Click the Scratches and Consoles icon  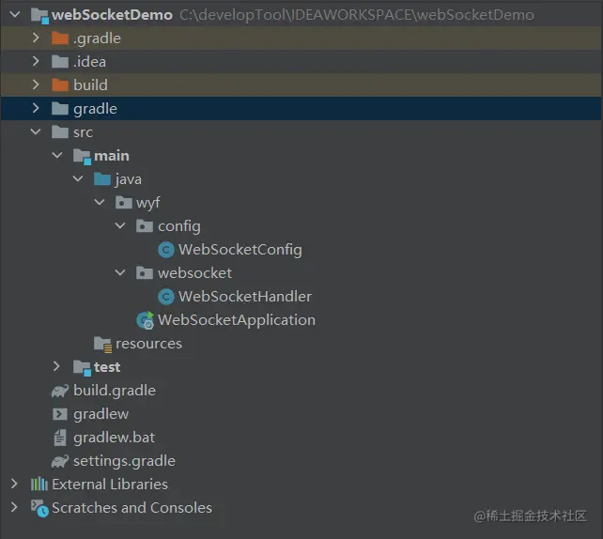point(39,508)
